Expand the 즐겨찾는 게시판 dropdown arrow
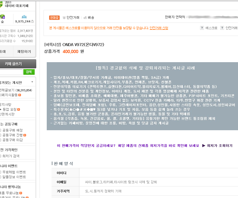This screenshot has width=238, height=198. pos(32,82)
